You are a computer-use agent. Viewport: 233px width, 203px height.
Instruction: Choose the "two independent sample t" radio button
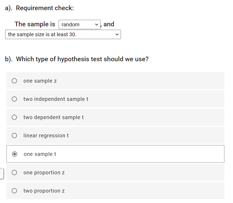(x=15, y=99)
